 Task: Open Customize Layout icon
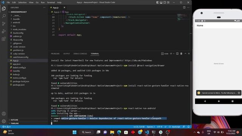[x=168, y=2]
